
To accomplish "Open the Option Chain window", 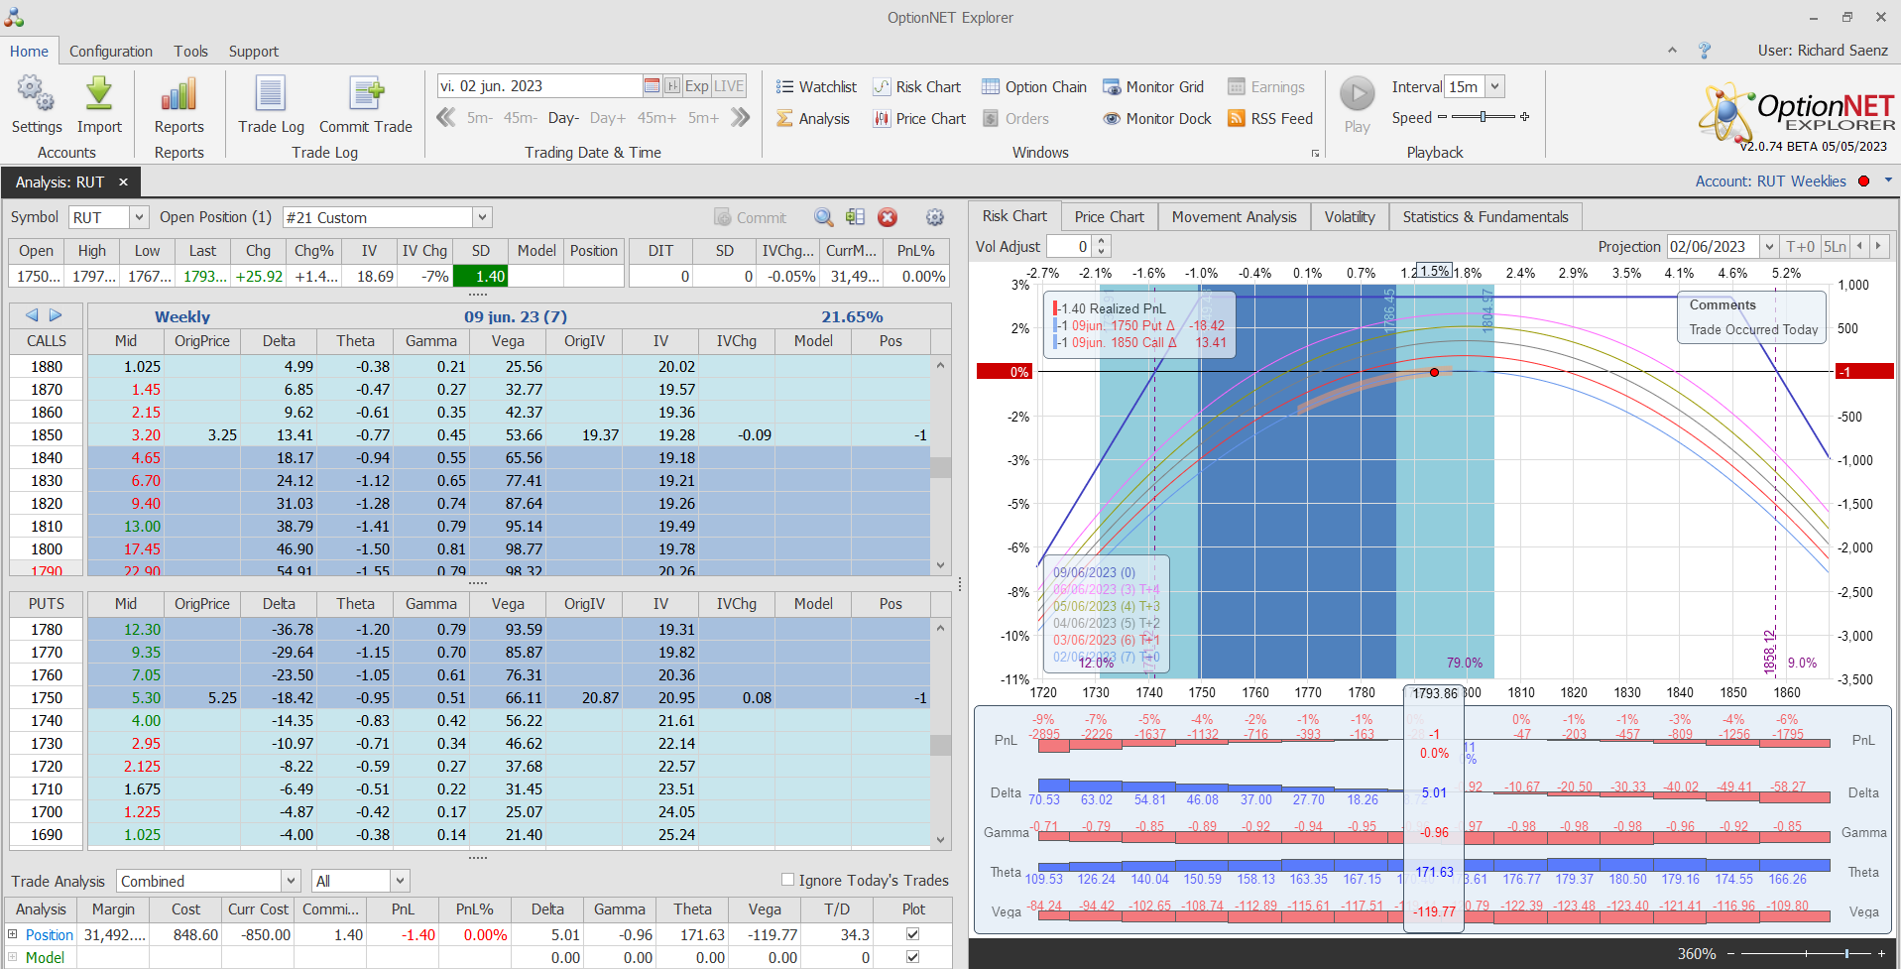I will coord(1034,87).
